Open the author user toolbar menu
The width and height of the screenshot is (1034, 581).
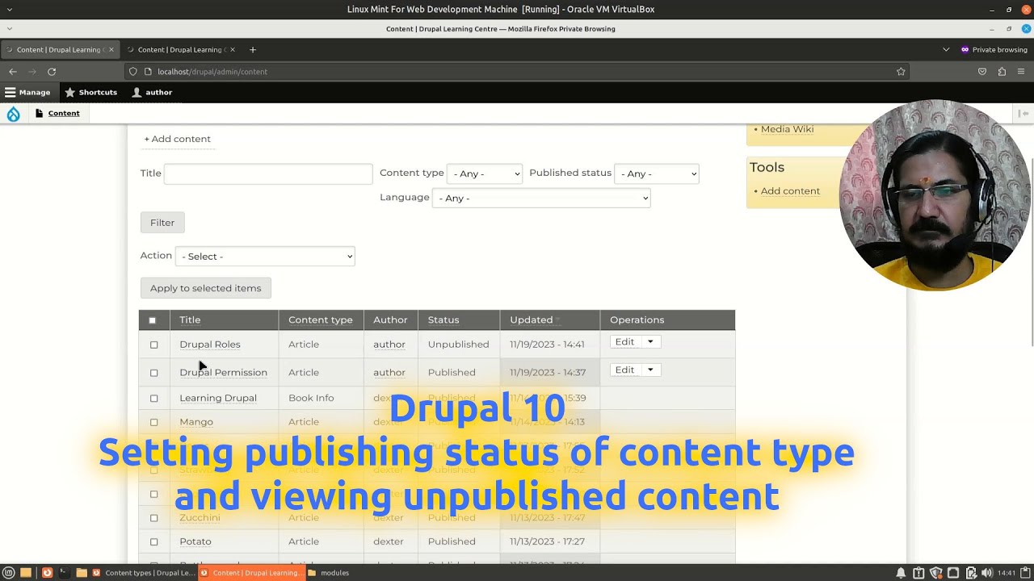(x=152, y=92)
